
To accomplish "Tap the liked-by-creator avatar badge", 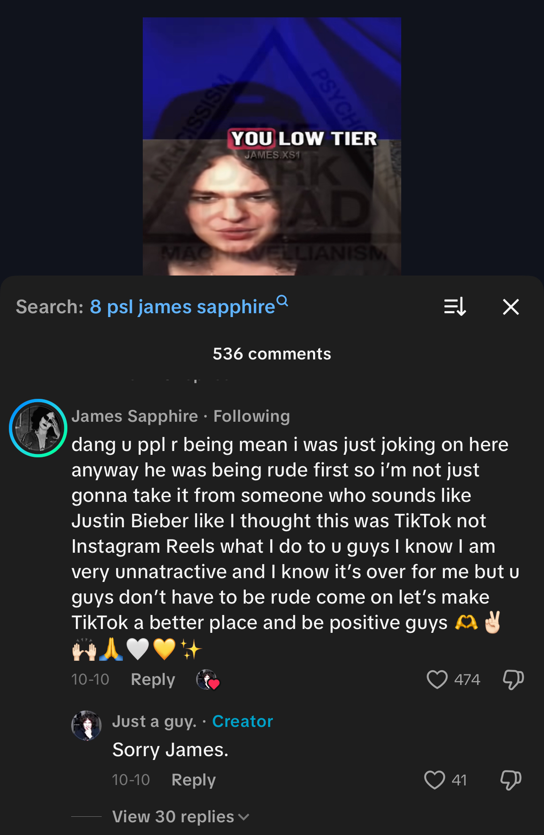I will pos(208,680).
